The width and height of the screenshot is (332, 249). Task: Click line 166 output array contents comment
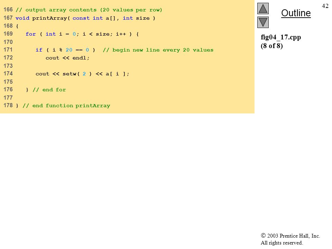pyautogui.click(x=89, y=10)
